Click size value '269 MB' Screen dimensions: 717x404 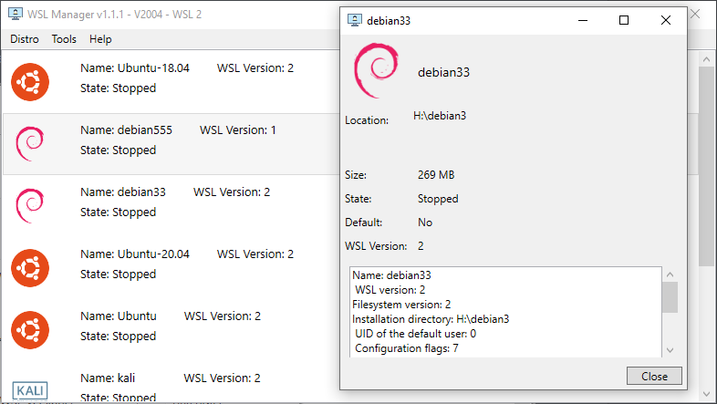pos(436,175)
